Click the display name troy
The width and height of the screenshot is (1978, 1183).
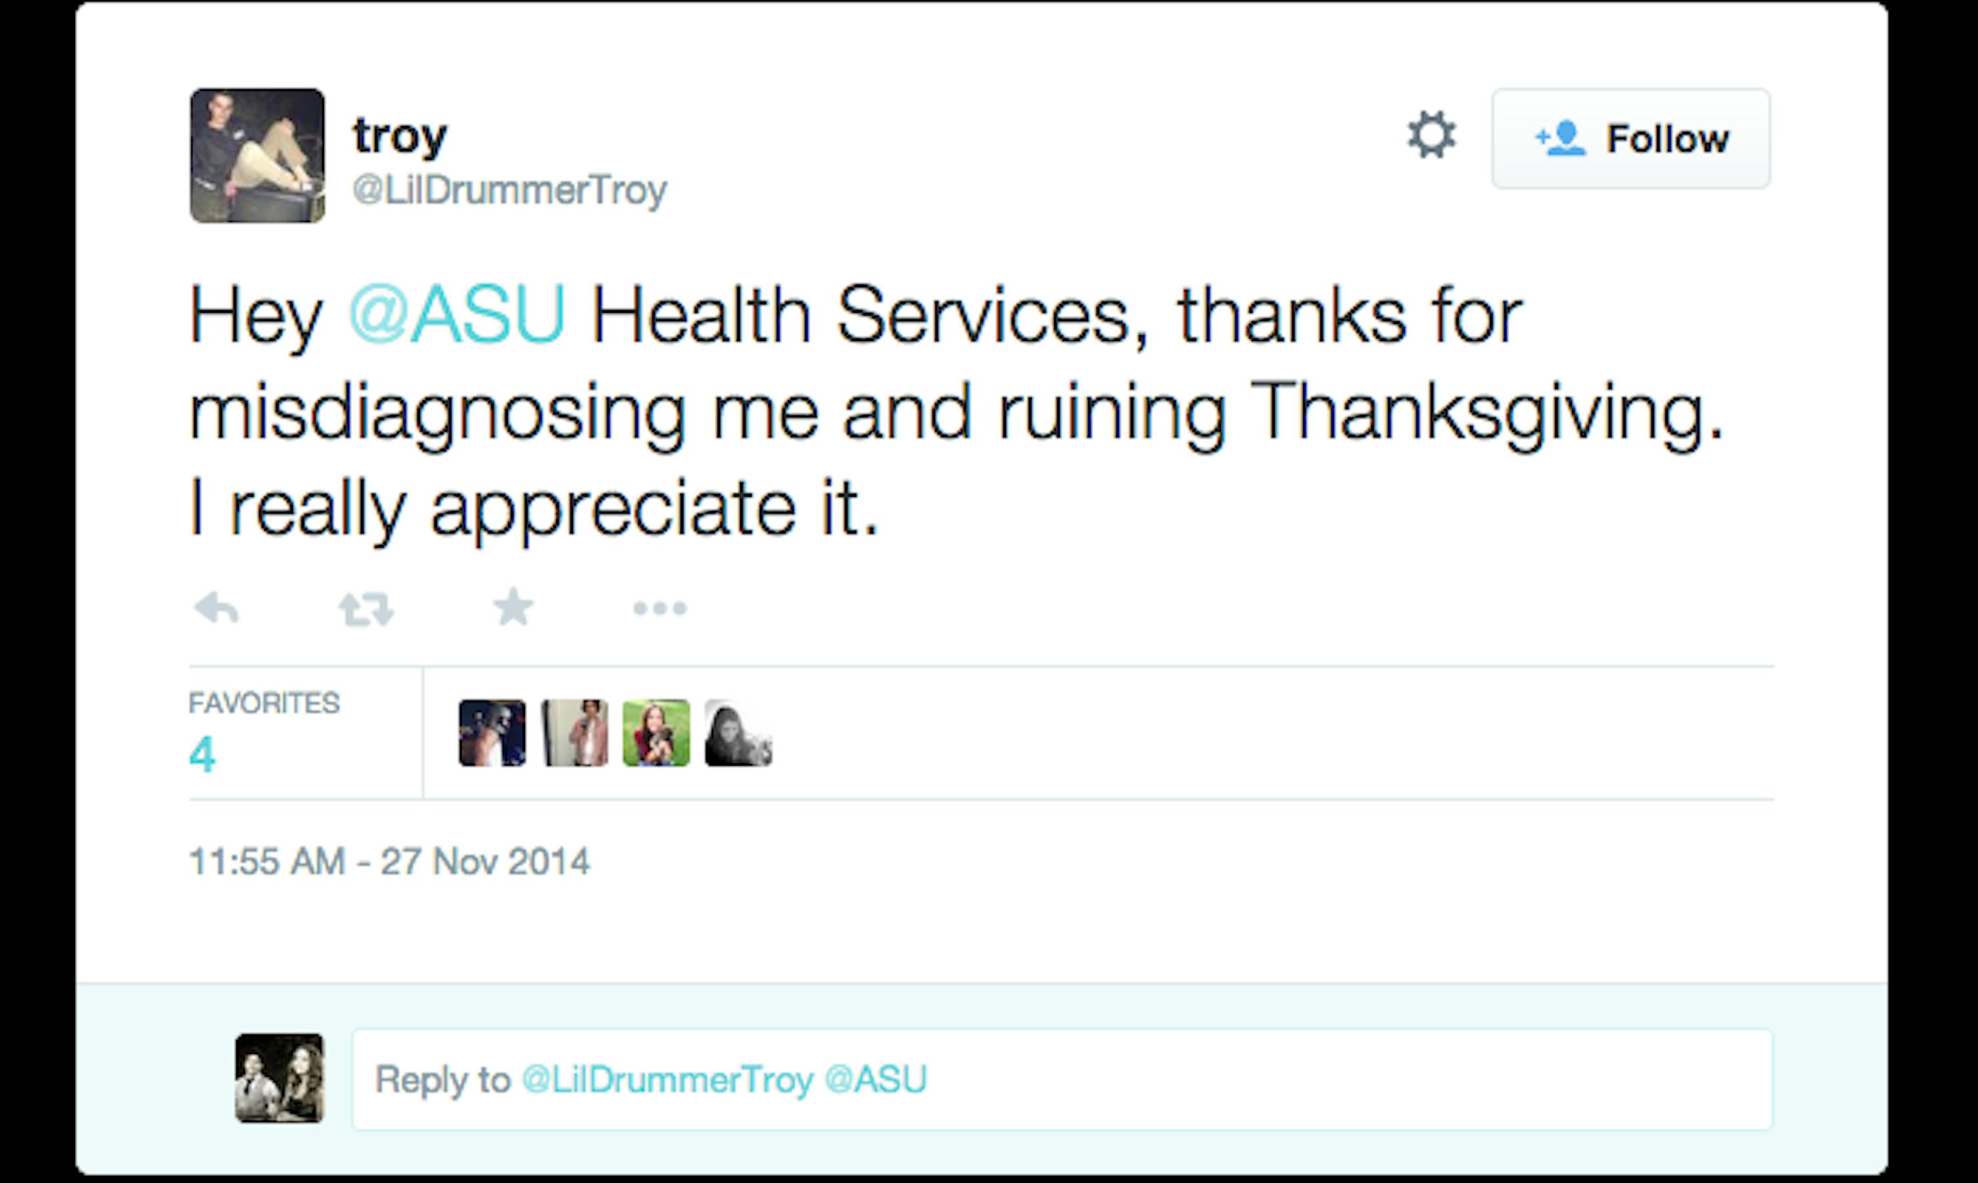pyautogui.click(x=401, y=137)
